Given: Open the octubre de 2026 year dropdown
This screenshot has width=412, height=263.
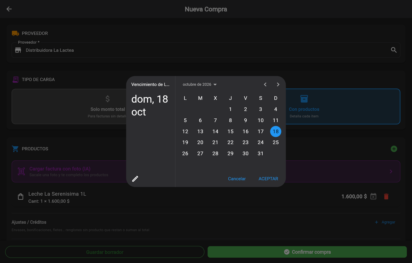Looking at the screenshot, I should coord(200,84).
